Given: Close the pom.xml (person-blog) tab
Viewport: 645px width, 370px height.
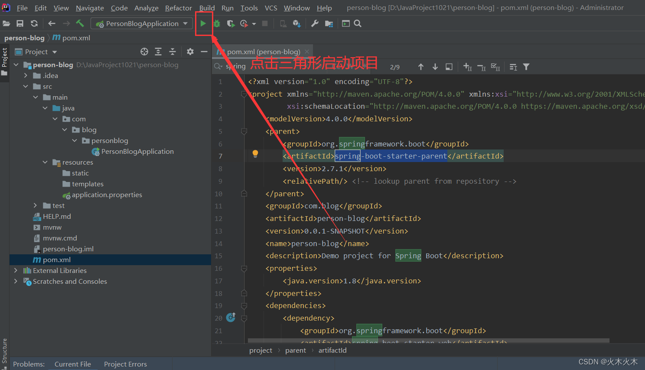Looking at the screenshot, I should point(307,52).
